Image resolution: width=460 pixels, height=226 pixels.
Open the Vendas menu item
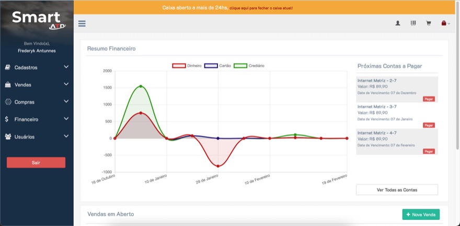pyautogui.click(x=37, y=85)
